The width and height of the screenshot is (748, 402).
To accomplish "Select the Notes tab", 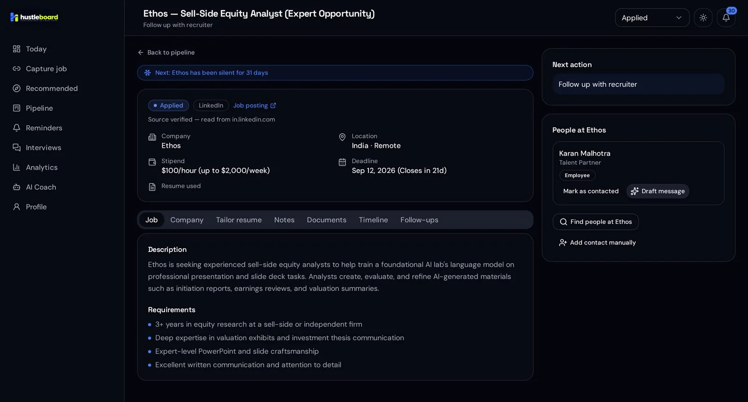I will 284,220.
